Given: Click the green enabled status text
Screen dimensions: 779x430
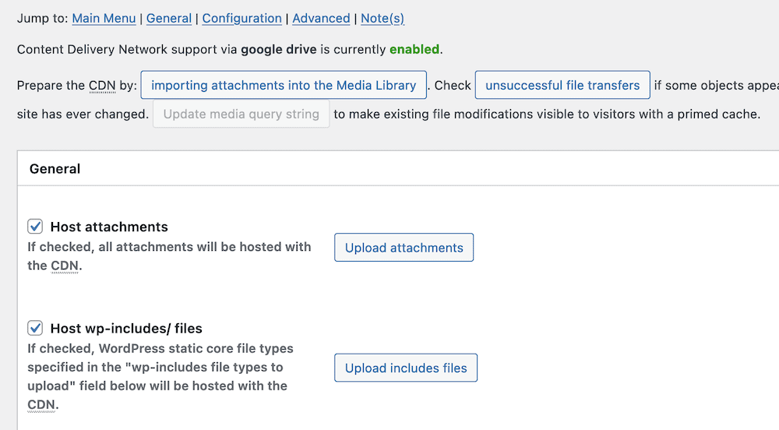Looking at the screenshot, I should (414, 50).
